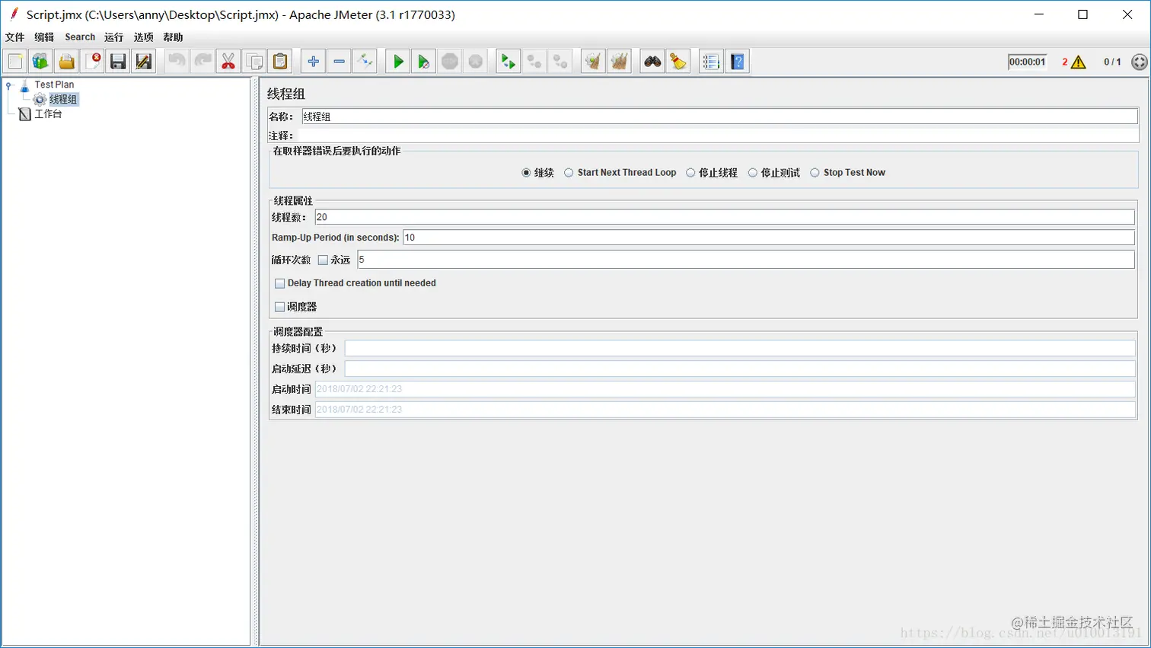The height and width of the screenshot is (648, 1151).
Task: Click the 线程数 field showing 20
Action: 725,217
